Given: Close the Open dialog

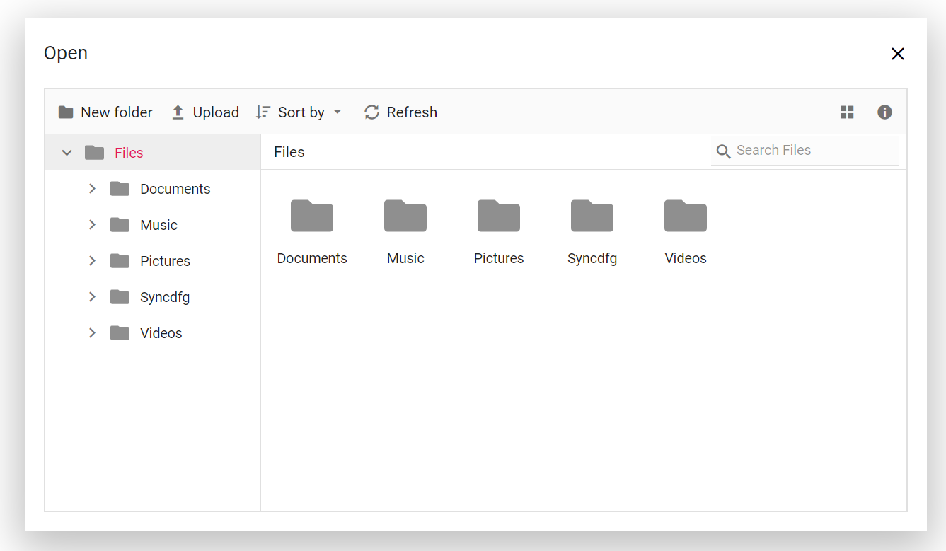Looking at the screenshot, I should pyautogui.click(x=898, y=54).
